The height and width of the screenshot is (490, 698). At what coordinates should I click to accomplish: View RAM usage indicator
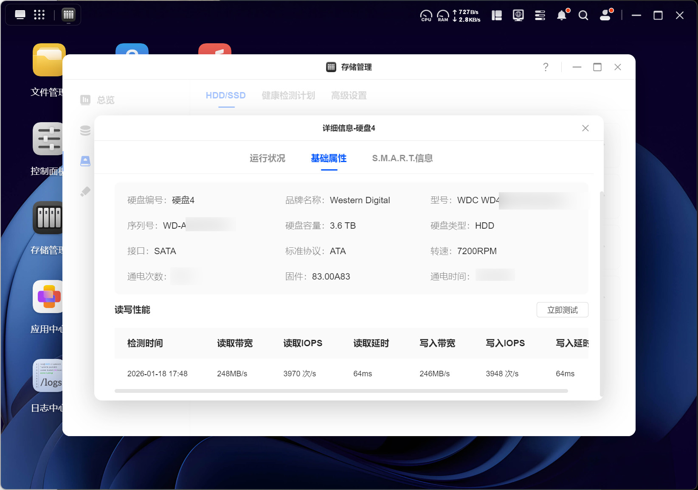(443, 16)
